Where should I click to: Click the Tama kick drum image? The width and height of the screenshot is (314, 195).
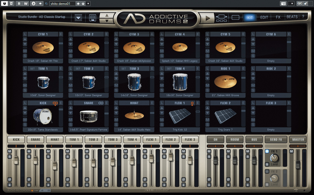42,116
